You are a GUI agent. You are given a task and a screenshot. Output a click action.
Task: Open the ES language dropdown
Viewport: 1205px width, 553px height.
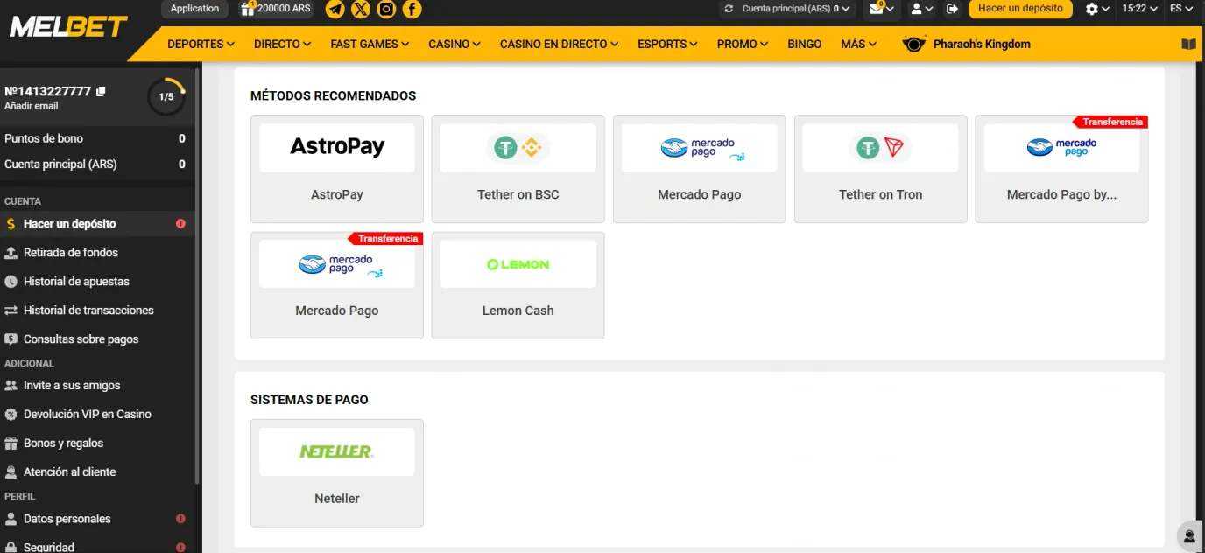(x=1181, y=9)
